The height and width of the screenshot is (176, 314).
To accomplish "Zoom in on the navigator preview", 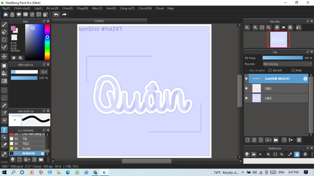I will [x=255, y=28].
